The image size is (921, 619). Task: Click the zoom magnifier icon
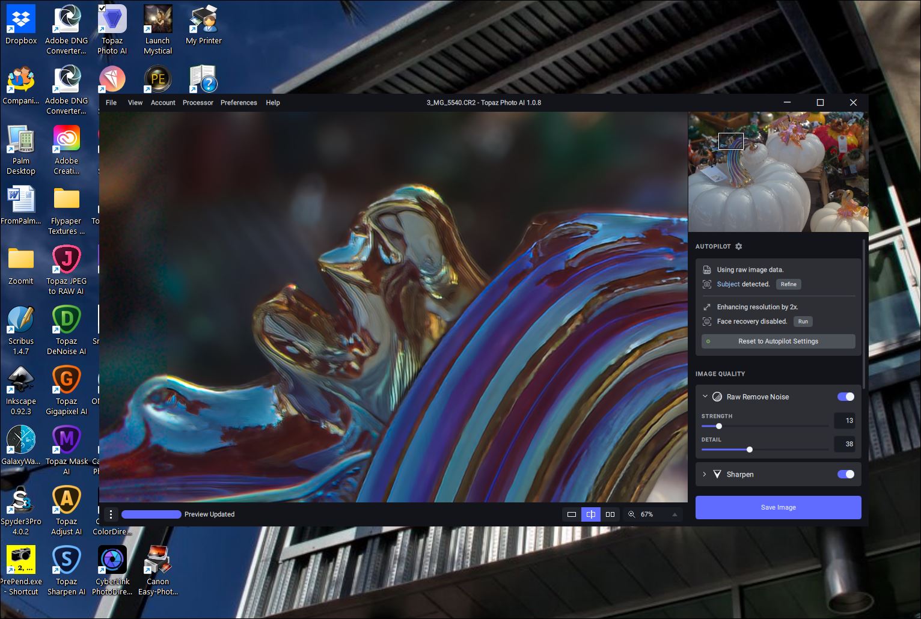632,514
